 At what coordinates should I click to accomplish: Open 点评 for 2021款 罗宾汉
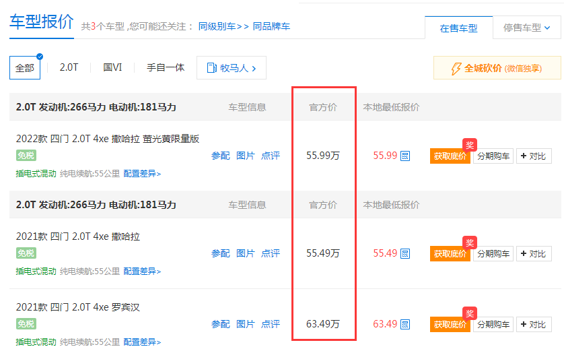click(271, 324)
